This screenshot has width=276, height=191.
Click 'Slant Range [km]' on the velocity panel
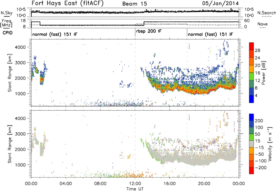pos(10,144)
